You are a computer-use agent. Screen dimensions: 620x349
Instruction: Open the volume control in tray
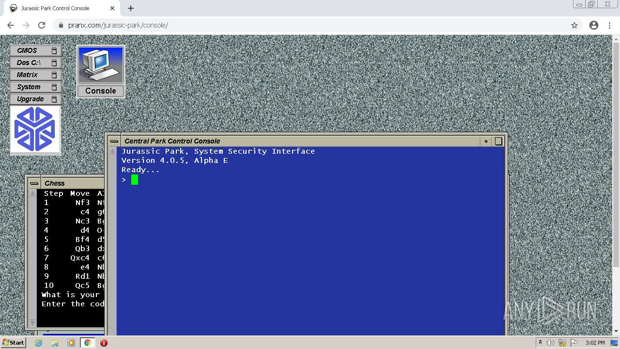[x=551, y=343]
